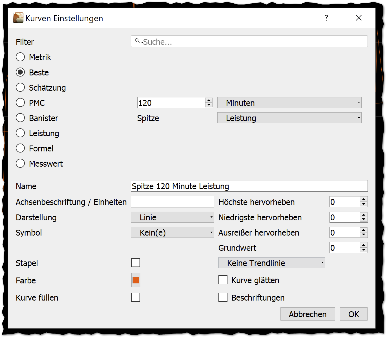The image size is (387, 338).
Task: Decrease Niedrigste hervorheben value
Action: point(364,220)
